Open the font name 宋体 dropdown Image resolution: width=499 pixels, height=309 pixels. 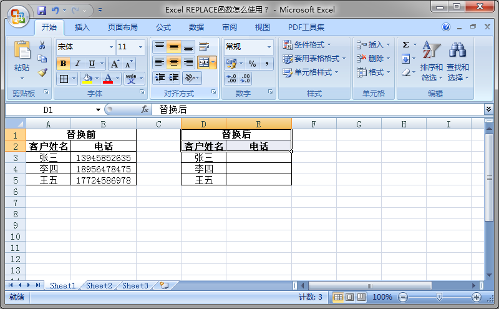pos(111,47)
